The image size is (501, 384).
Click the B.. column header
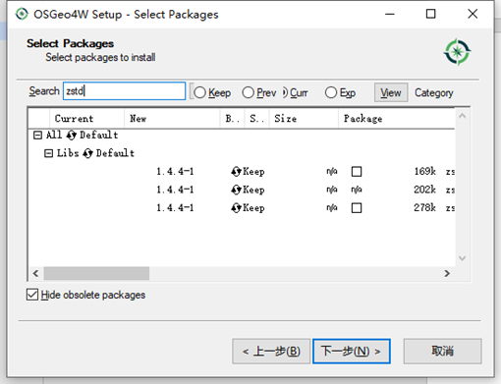tap(232, 118)
